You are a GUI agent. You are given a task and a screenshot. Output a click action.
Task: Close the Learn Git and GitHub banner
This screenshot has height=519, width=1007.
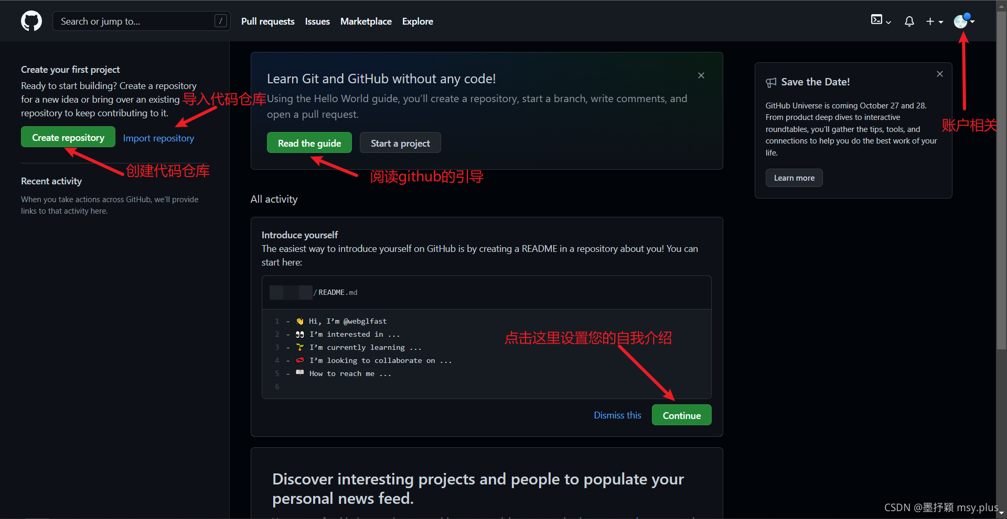point(701,75)
